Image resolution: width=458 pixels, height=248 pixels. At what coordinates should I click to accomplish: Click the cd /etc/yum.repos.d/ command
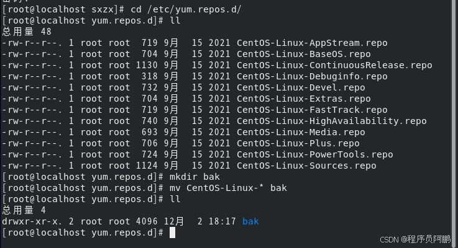pos(186,10)
